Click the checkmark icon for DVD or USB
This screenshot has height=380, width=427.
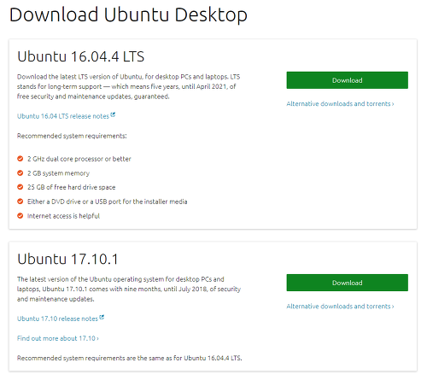coord(20,202)
